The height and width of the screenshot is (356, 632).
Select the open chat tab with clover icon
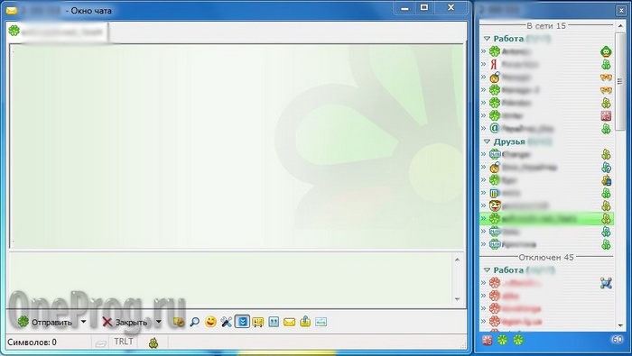coord(58,32)
